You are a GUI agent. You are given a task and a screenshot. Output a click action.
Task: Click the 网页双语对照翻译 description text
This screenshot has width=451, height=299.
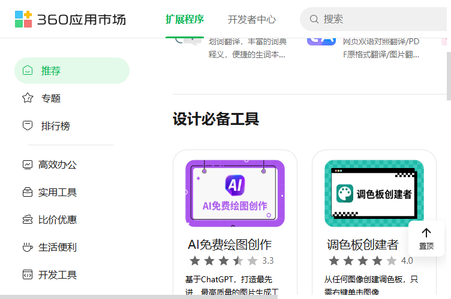tap(381, 48)
